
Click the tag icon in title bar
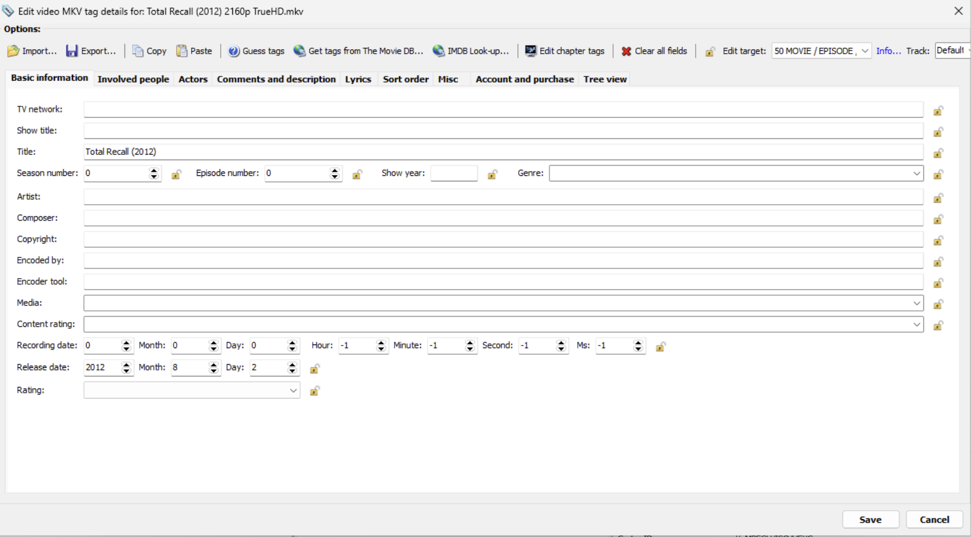(8, 11)
